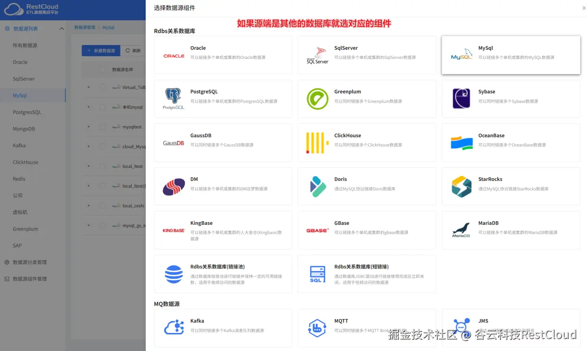
Task: Expand the 本机mysql row plus sign
Action: tap(89, 107)
